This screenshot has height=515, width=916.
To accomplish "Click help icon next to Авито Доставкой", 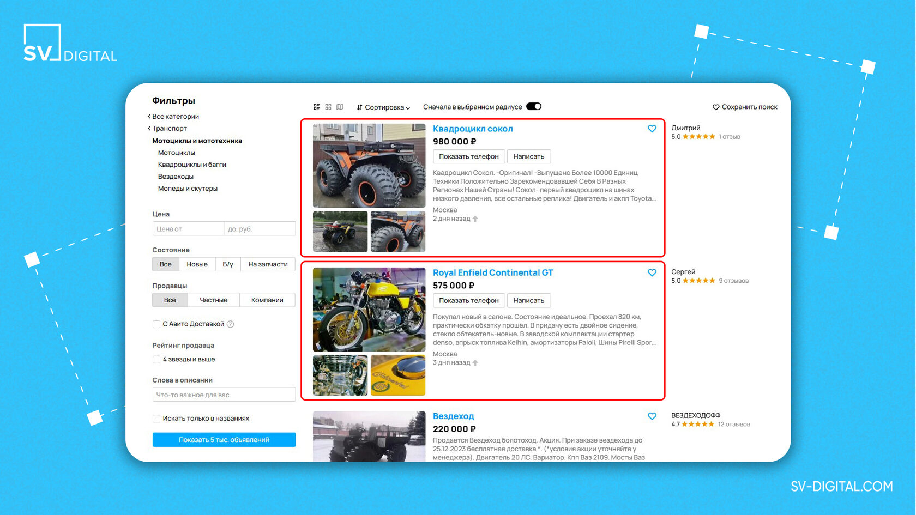I will pos(230,324).
